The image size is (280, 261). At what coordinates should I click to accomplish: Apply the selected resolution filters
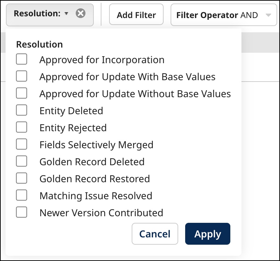coord(207,234)
